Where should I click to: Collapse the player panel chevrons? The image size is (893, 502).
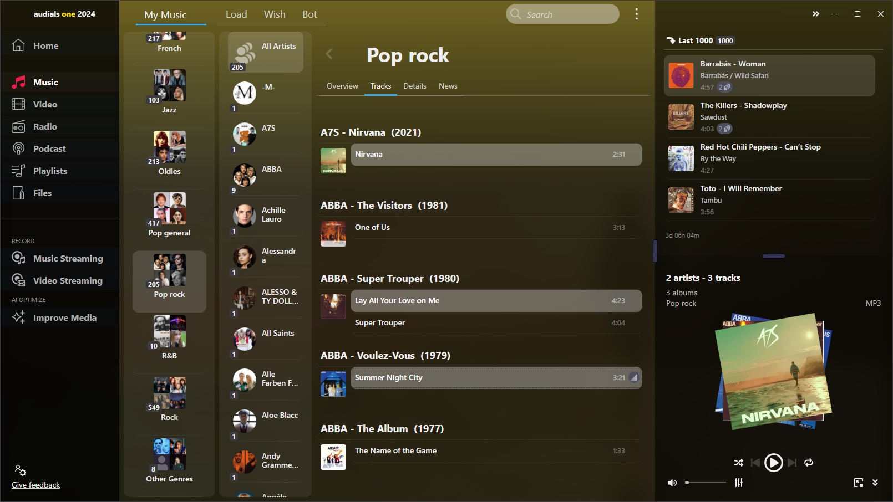click(875, 483)
